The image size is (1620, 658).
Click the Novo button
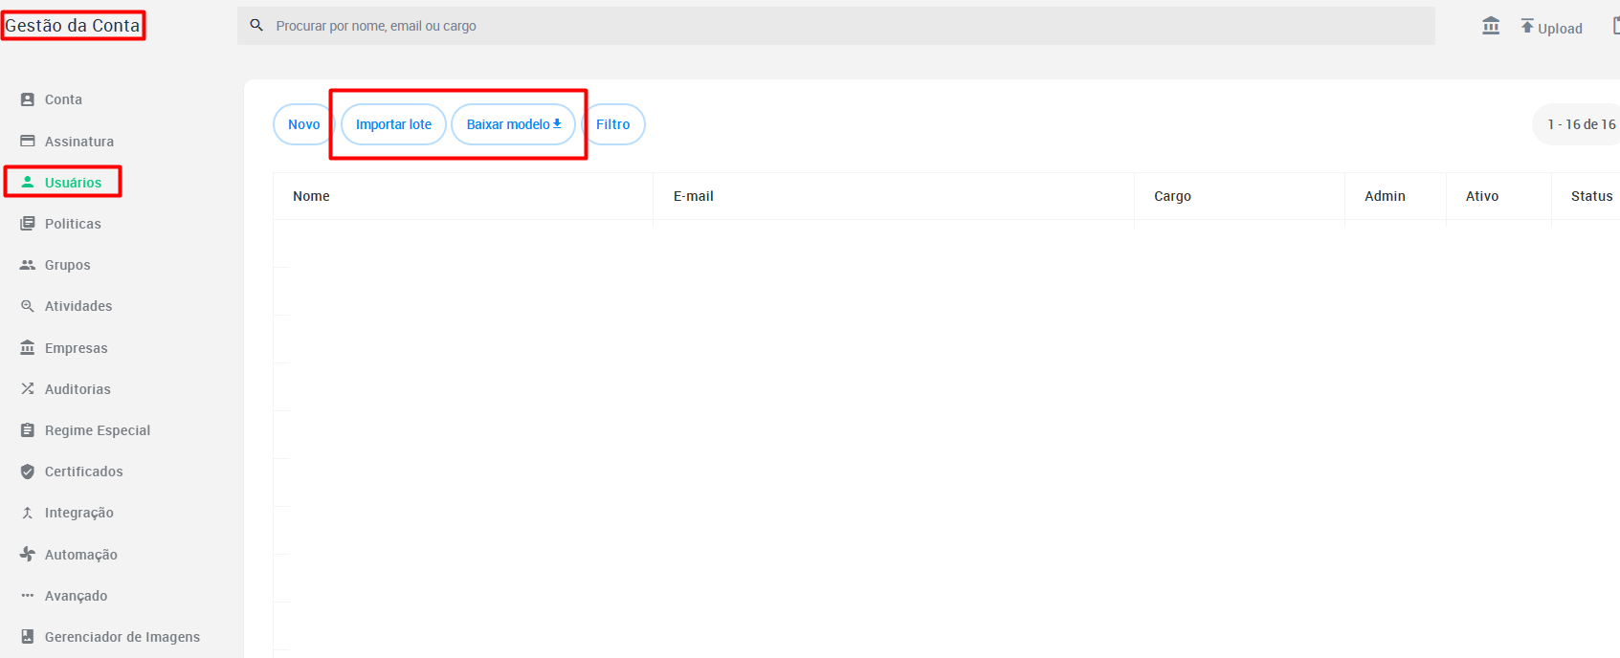(x=303, y=124)
